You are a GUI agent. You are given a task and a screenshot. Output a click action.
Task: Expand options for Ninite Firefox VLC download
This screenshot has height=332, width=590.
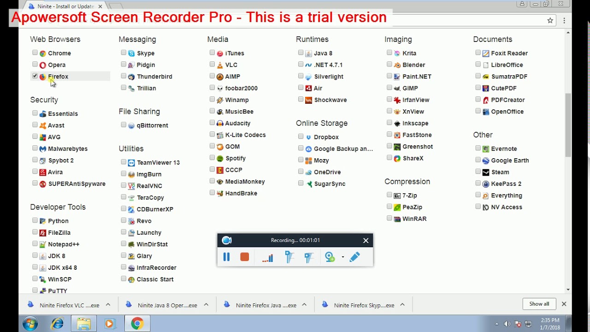click(108, 305)
